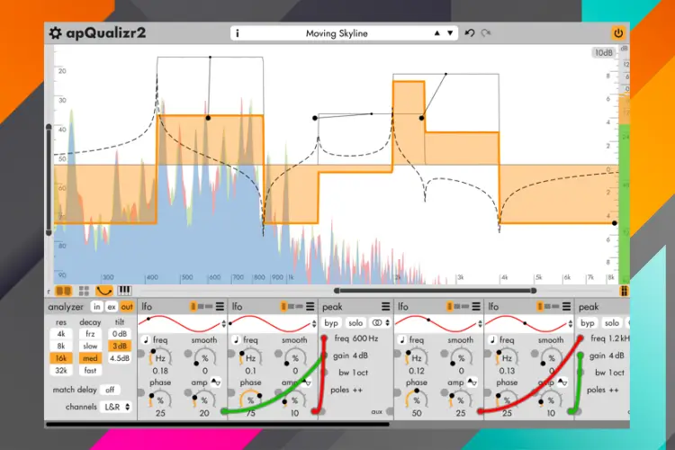Set analyzer source to 'ex'

[x=112, y=307]
